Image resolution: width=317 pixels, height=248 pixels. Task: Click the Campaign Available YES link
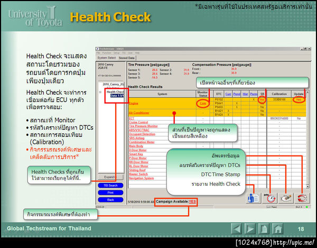(192, 201)
